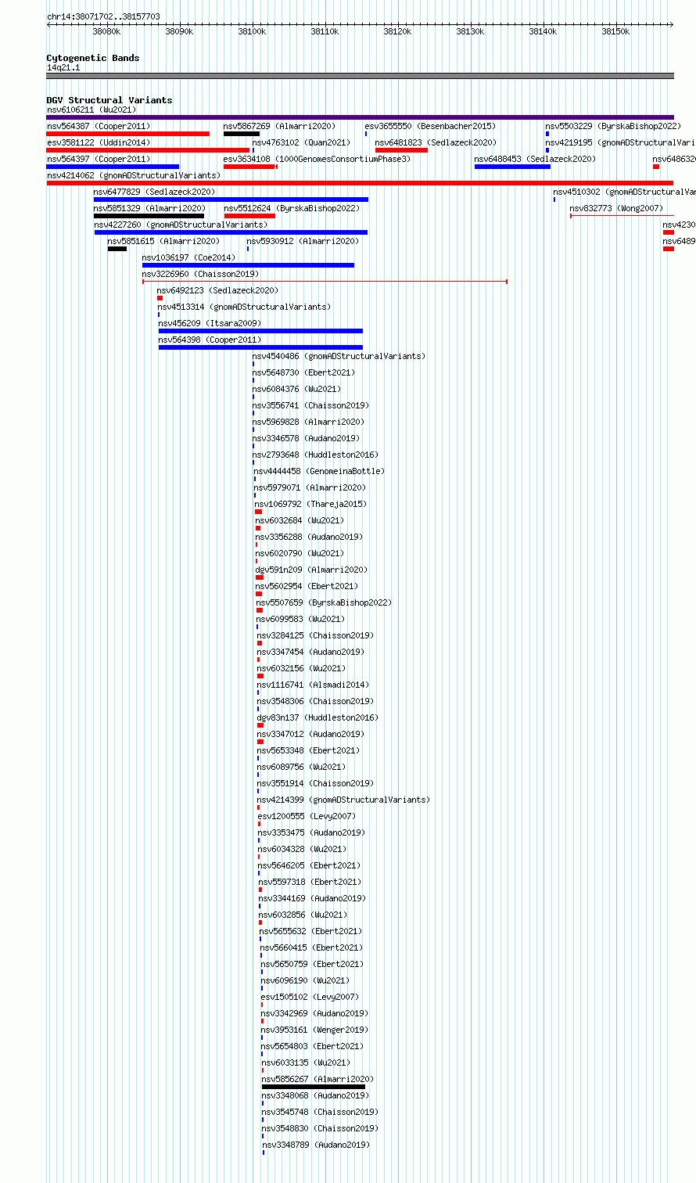This screenshot has width=696, height=1183.
Task: Open the nsv6492123 (Sedlazeck2020) label
Action: coord(217,290)
